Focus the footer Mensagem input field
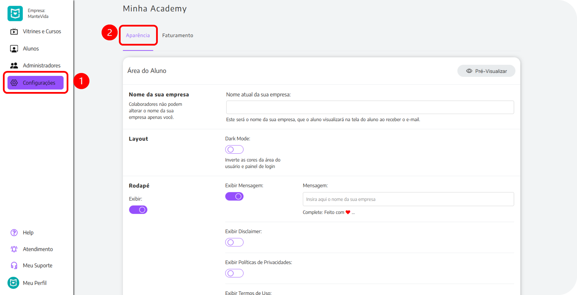 pyautogui.click(x=408, y=199)
